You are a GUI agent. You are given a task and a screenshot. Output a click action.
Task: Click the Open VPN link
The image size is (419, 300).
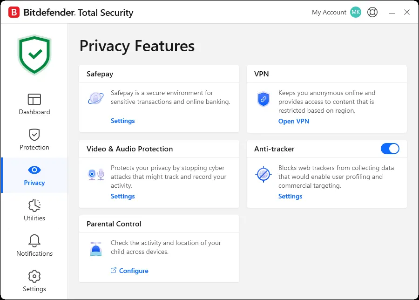294,121
